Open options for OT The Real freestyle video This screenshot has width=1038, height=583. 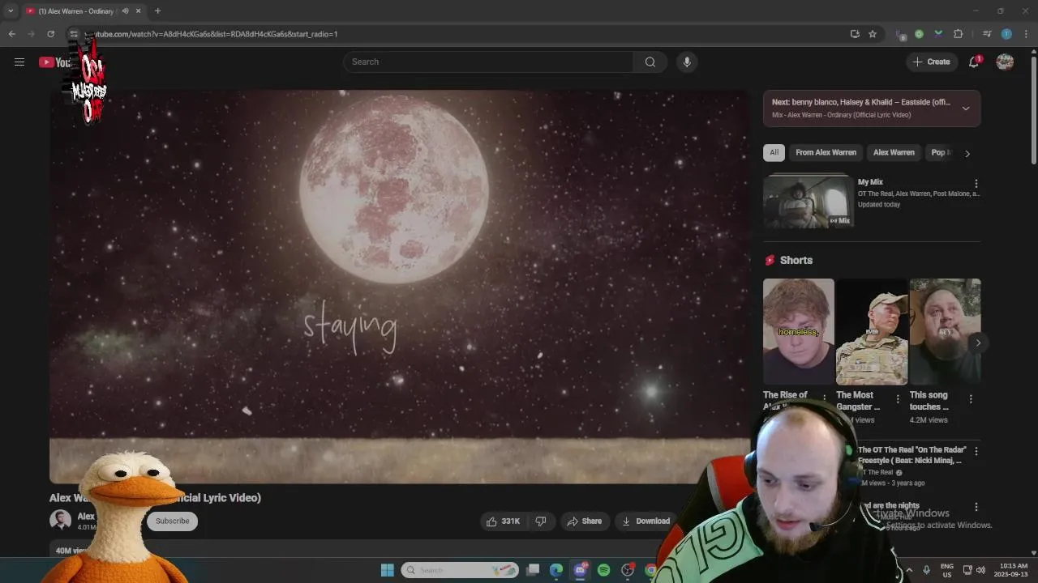pyautogui.click(x=976, y=451)
